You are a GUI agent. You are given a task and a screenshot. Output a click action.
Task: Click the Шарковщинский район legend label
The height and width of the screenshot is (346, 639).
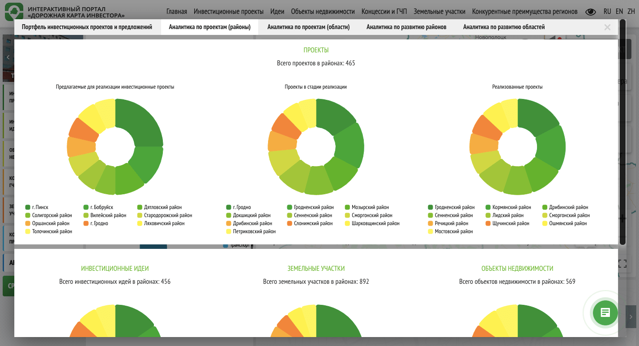pyautogui.click(x=375, y=223)
